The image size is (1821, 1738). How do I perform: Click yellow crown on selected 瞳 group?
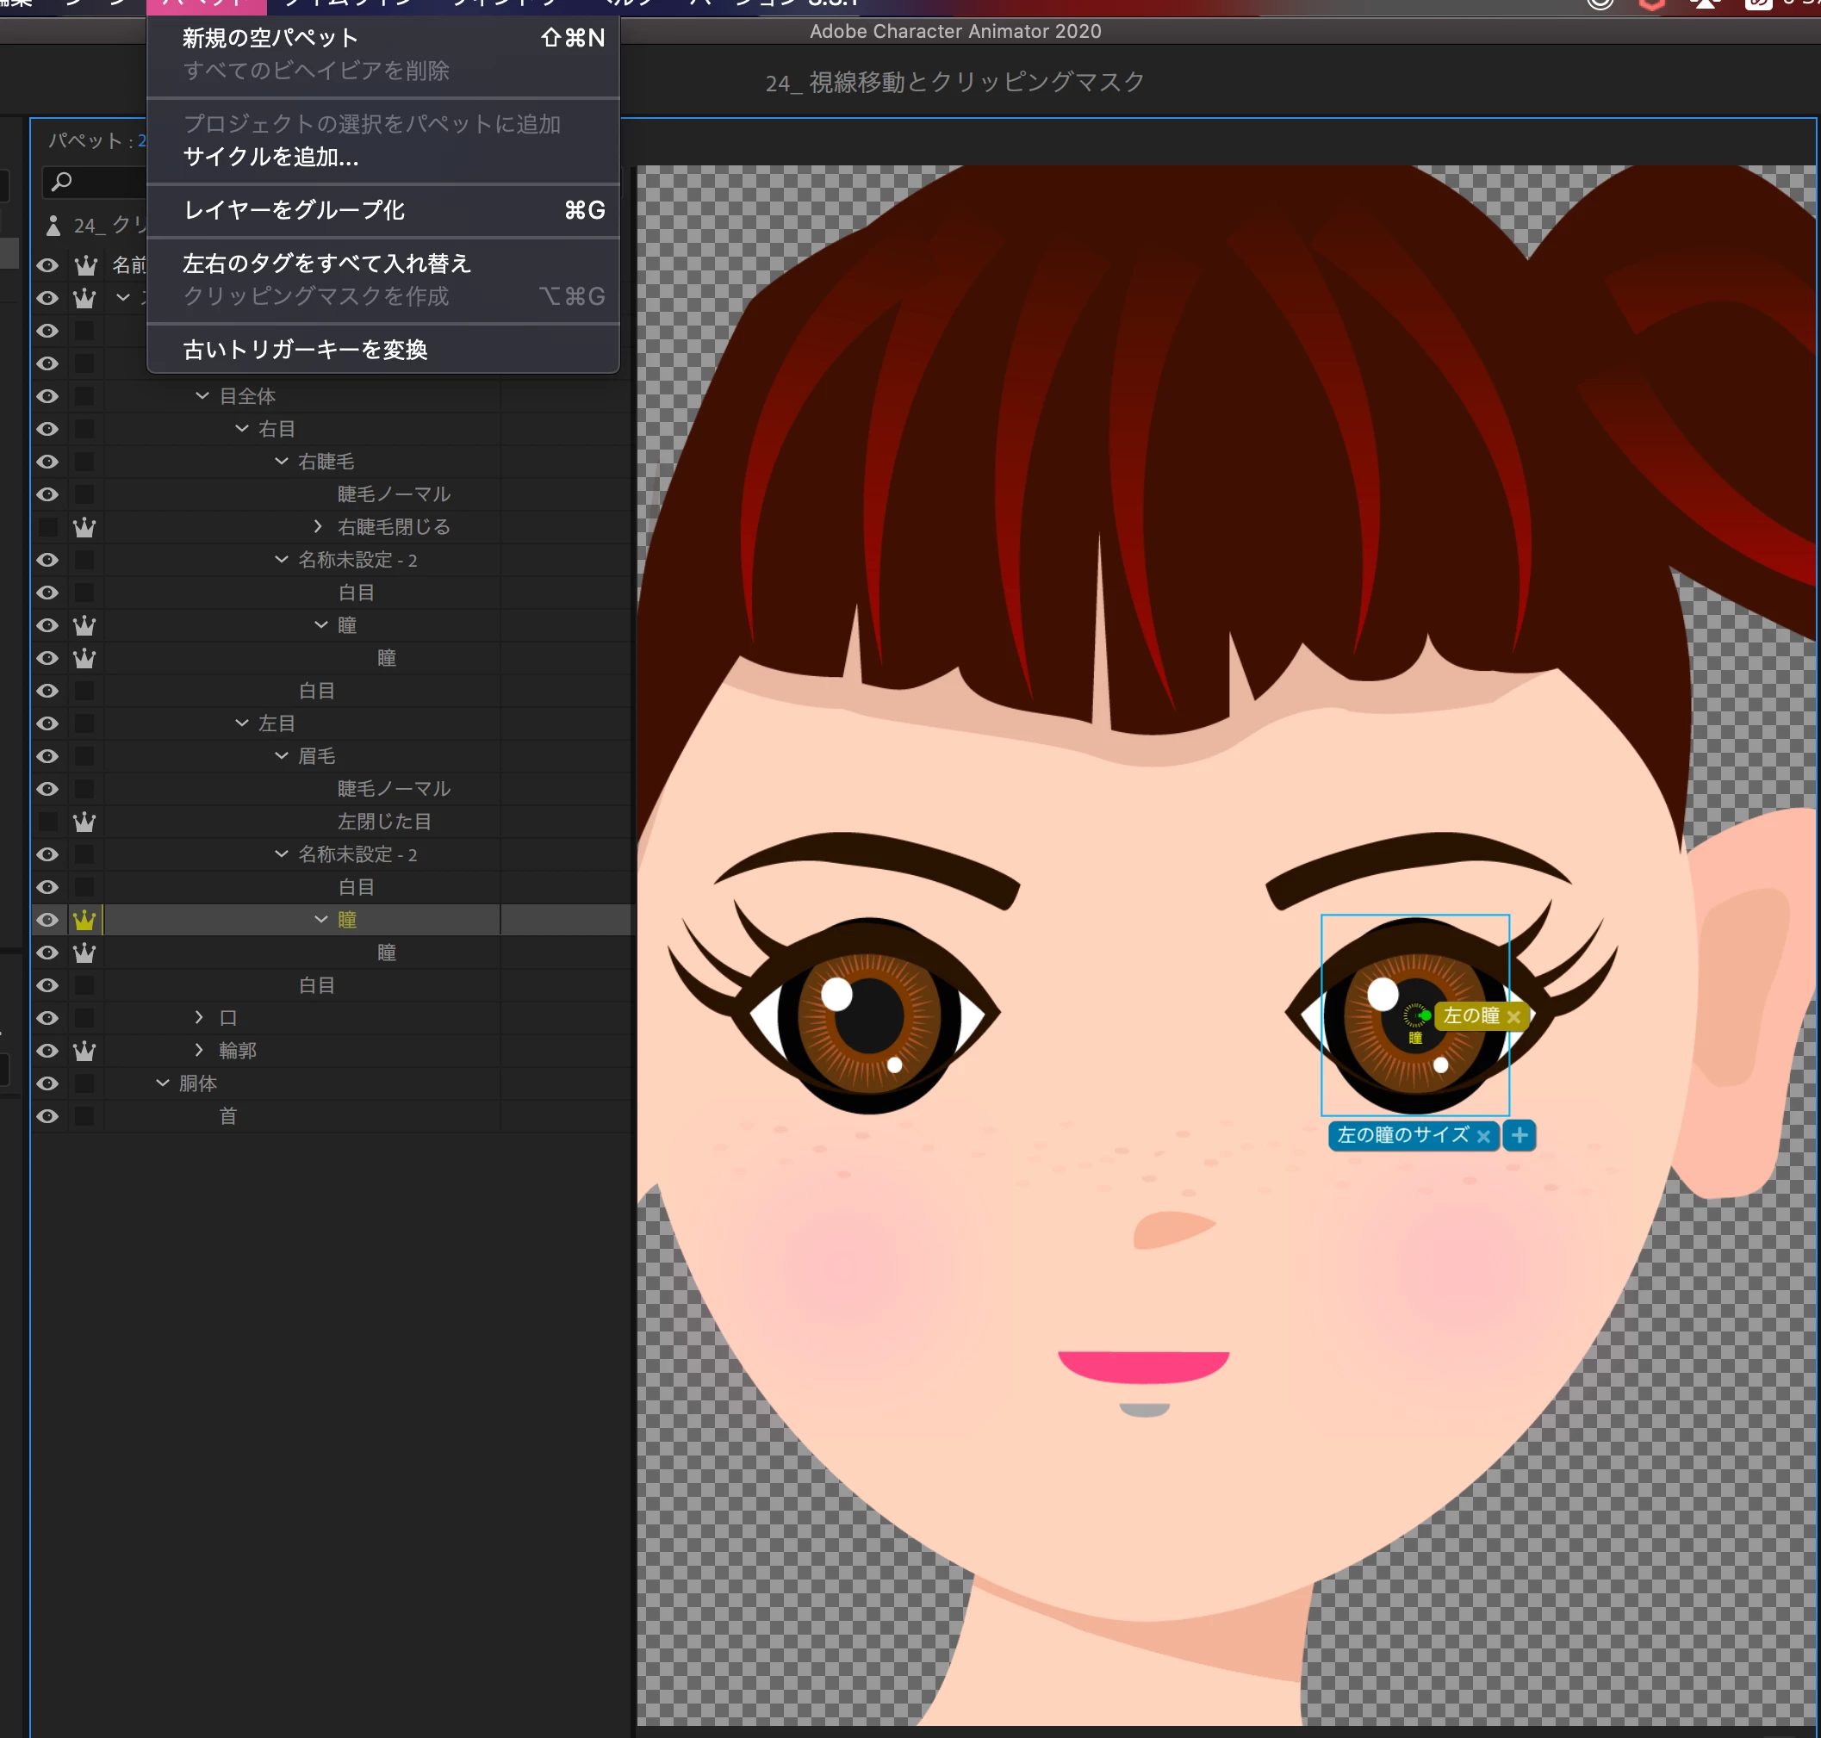click(x=84, y=920)
